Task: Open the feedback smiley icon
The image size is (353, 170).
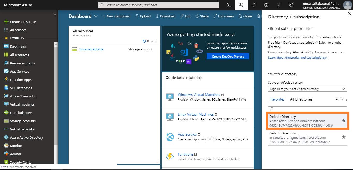Action: tap(291, 5)
